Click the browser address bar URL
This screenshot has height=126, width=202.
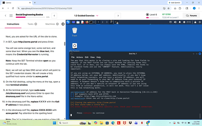[x=47, y=8]
